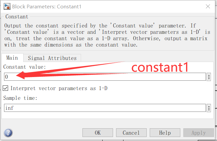Click the Constant group heading
Image resolution: width=217 pixels, height=141 pixels.
point(16,16)
